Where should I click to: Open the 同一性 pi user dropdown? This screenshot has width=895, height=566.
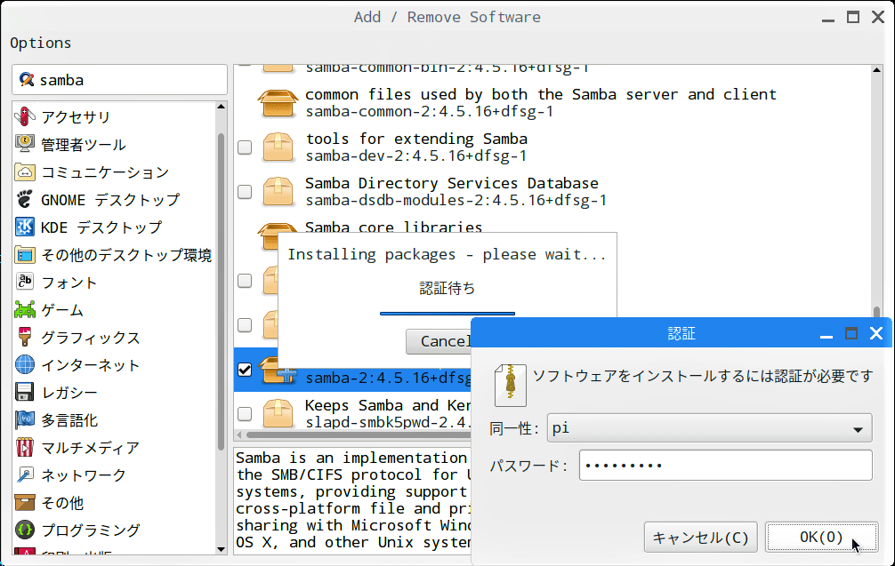(x=709, y=428)
